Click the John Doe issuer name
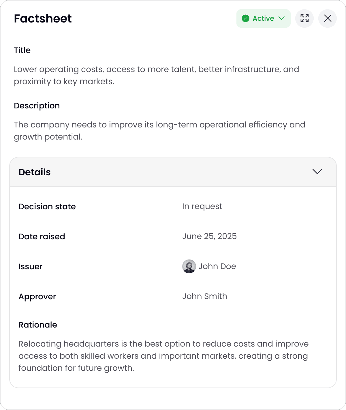The width and height of the screenshot is (346, 410). (x=217, y=266)
